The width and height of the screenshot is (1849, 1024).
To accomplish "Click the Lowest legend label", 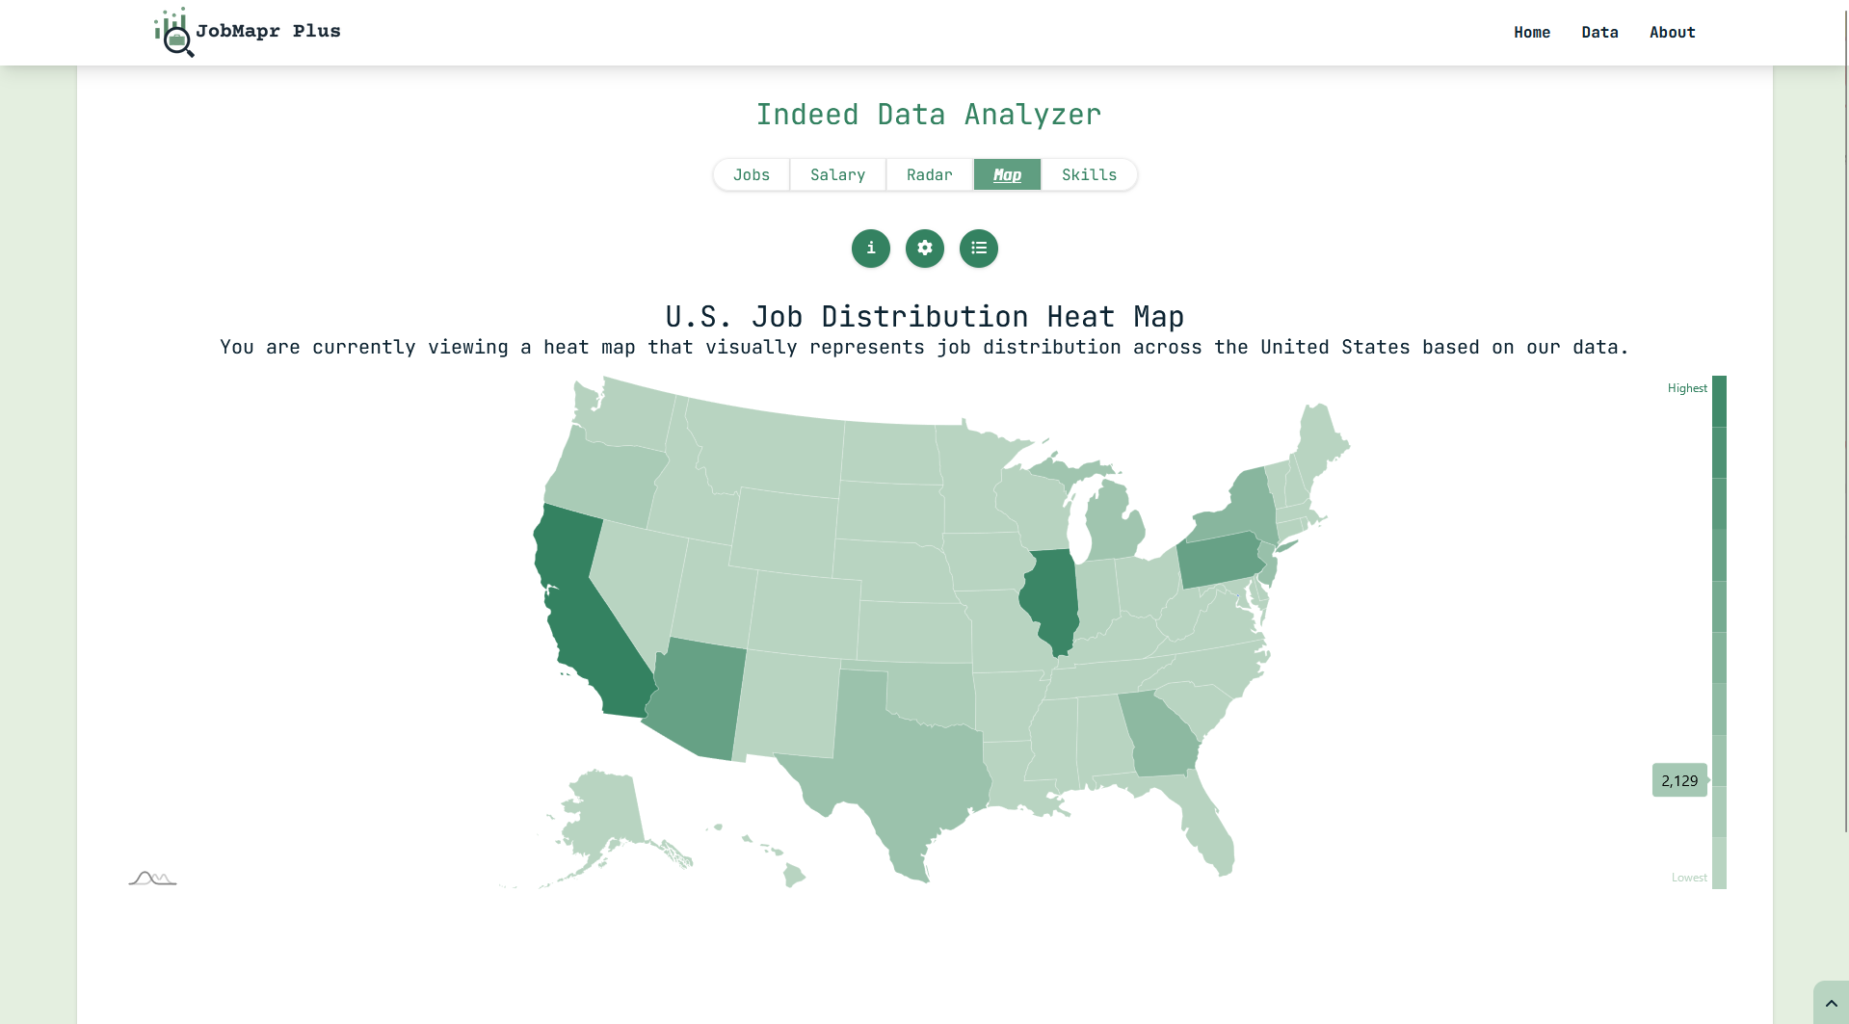I will (1689, 878).
